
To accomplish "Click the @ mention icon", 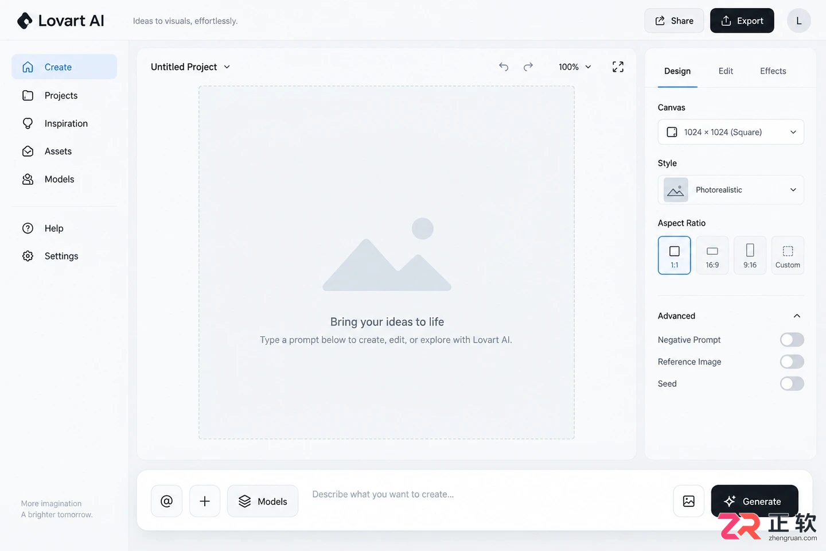I will (167, 501).
